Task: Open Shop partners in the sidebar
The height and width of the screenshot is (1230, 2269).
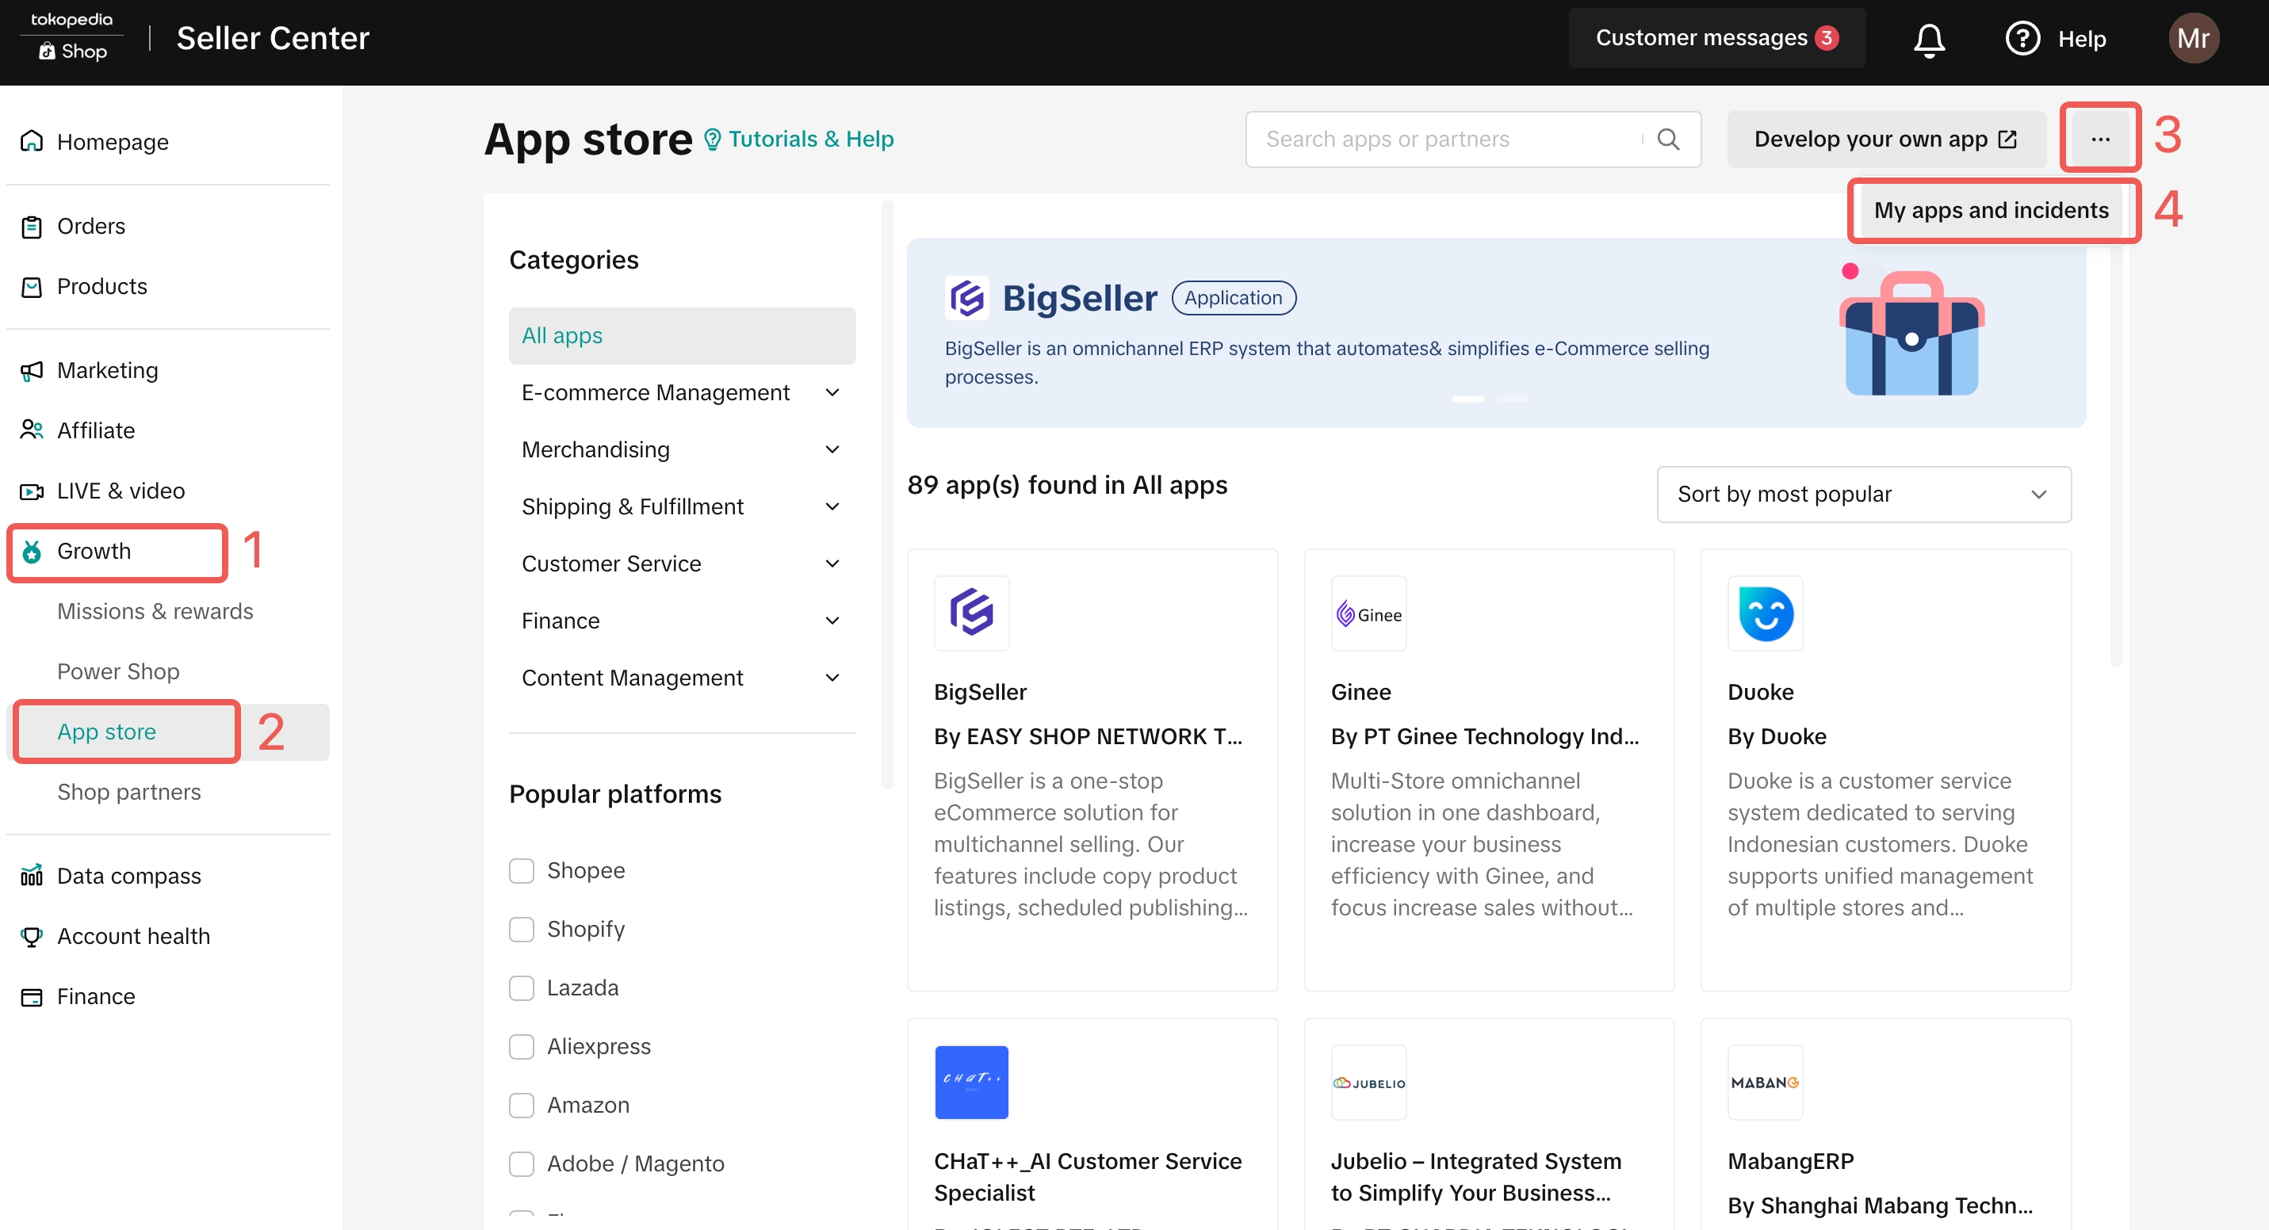Action: (x=128, y=792)
